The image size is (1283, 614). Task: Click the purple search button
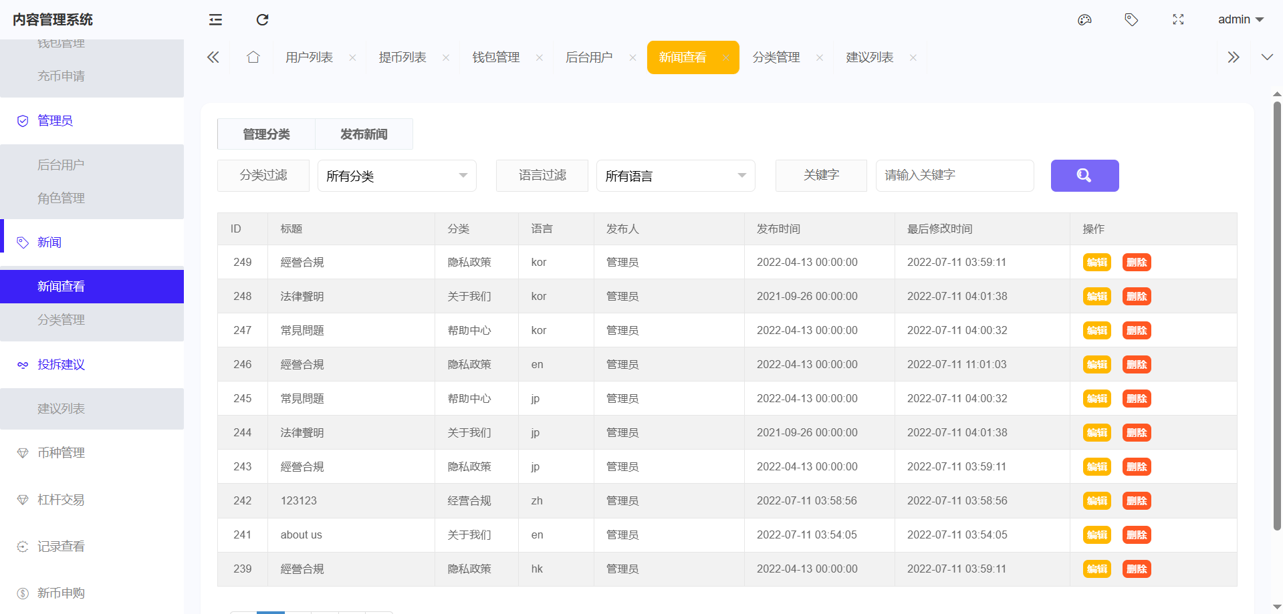(x=1084, y=176)
